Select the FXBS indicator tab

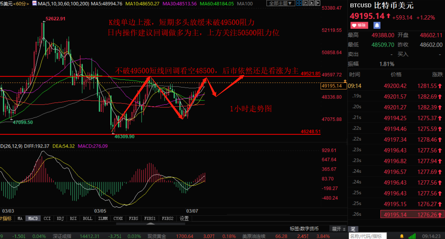[133, 219]
